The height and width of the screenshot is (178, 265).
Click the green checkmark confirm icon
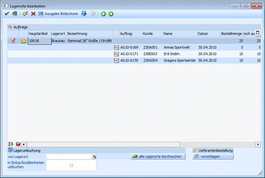point(6,14)
